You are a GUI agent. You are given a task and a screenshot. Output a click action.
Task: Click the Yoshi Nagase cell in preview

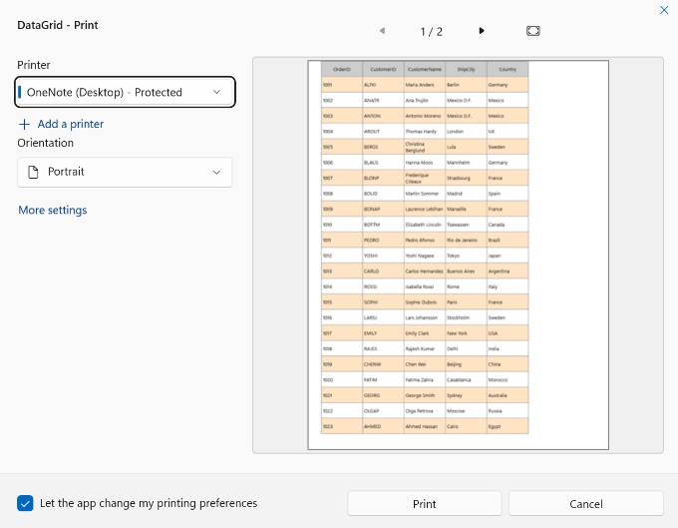pyautogui.click(x=425, y=256)
